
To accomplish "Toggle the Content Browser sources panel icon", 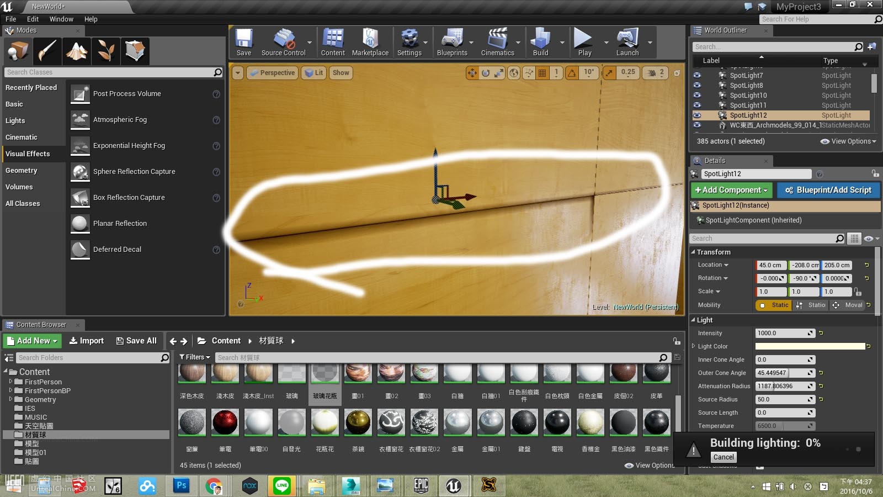I will click(9, 358).
